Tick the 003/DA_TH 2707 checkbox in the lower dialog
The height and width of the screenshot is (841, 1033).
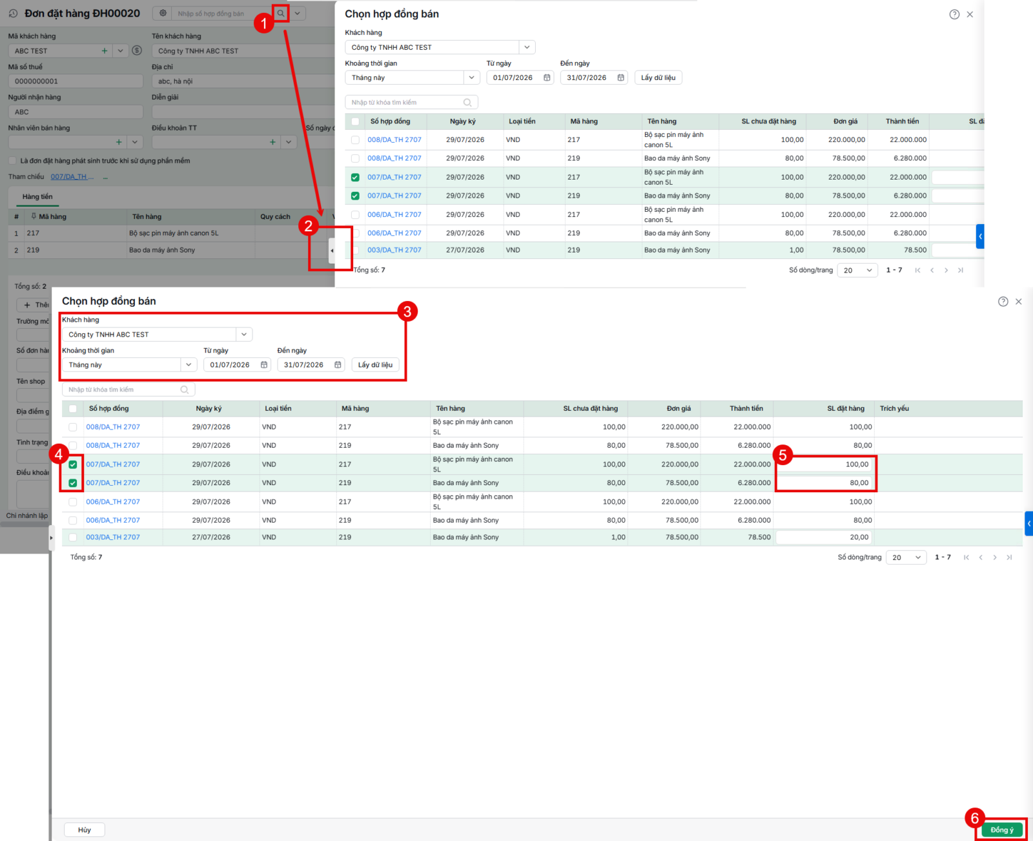pyautogui.click(x=73, y=537)
